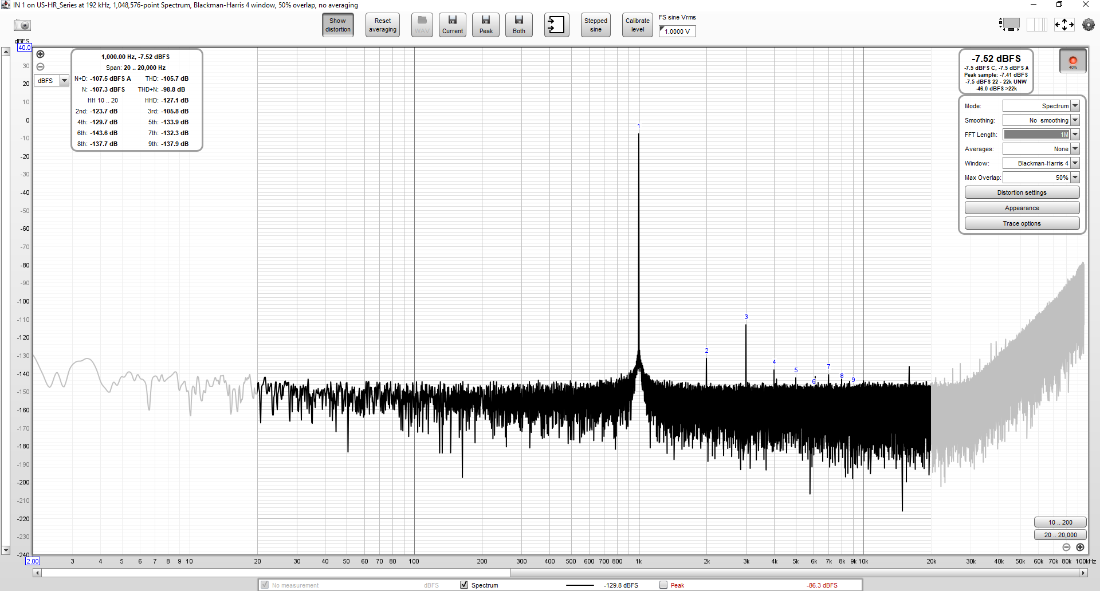Open Max Overlap dropdown
1100x591 pixels.
tap(1041, 178)
